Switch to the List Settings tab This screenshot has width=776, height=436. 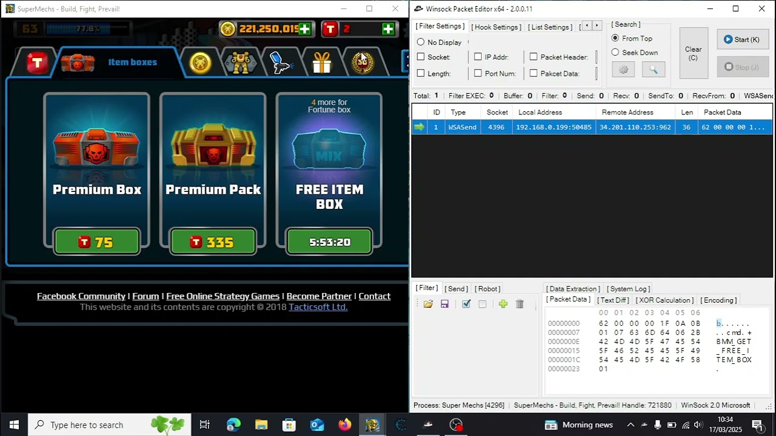549,27
